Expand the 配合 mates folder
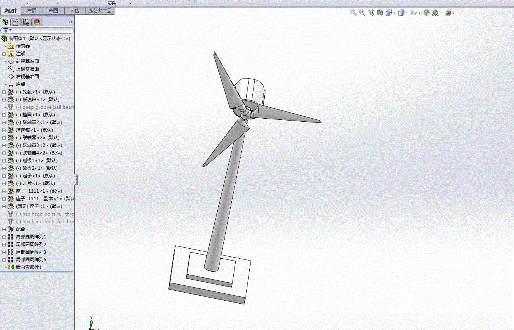 pos(4,229)
